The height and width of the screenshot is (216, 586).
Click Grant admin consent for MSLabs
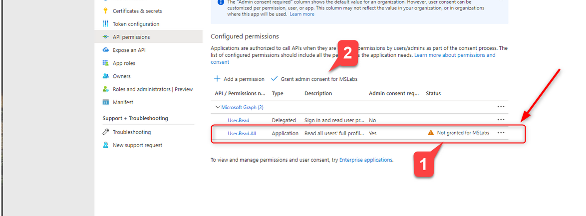(314, 79)
